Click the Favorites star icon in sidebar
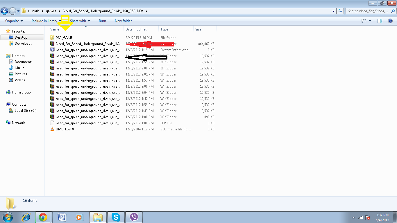This screenshot has height=223, width=397. pyautogui.click(x=8, y=31)
